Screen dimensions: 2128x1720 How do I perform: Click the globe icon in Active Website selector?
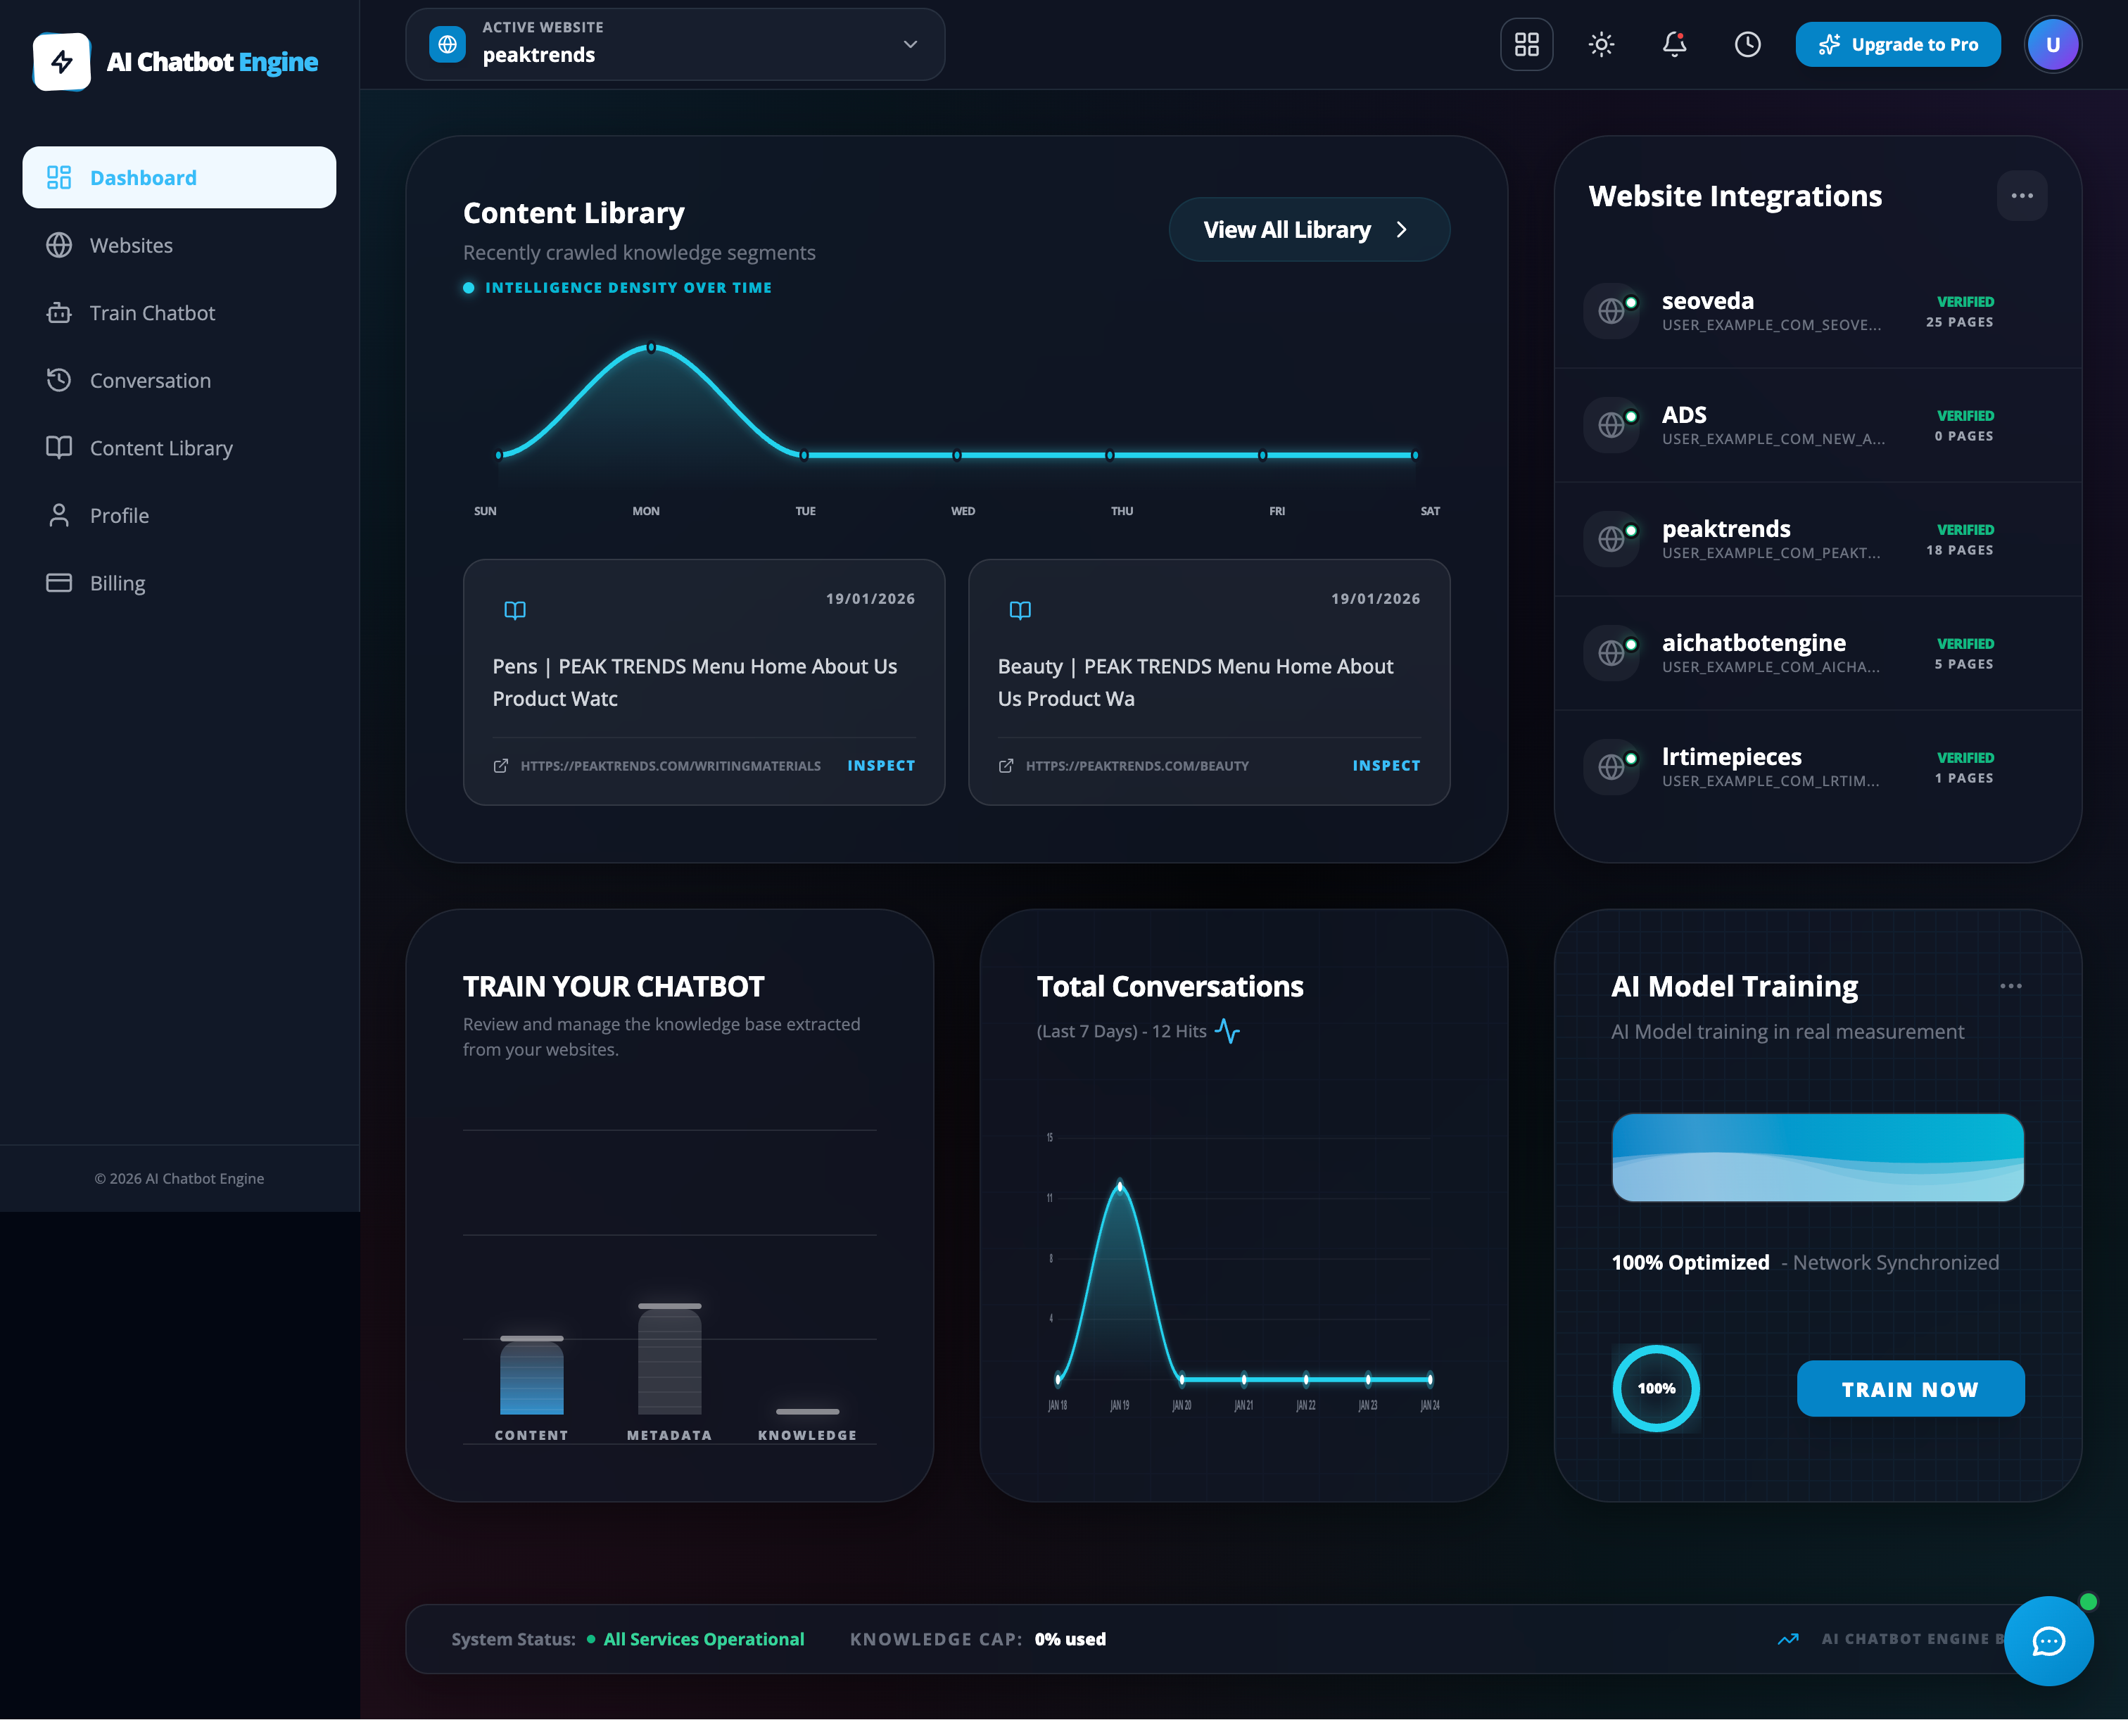pos(448,44)
